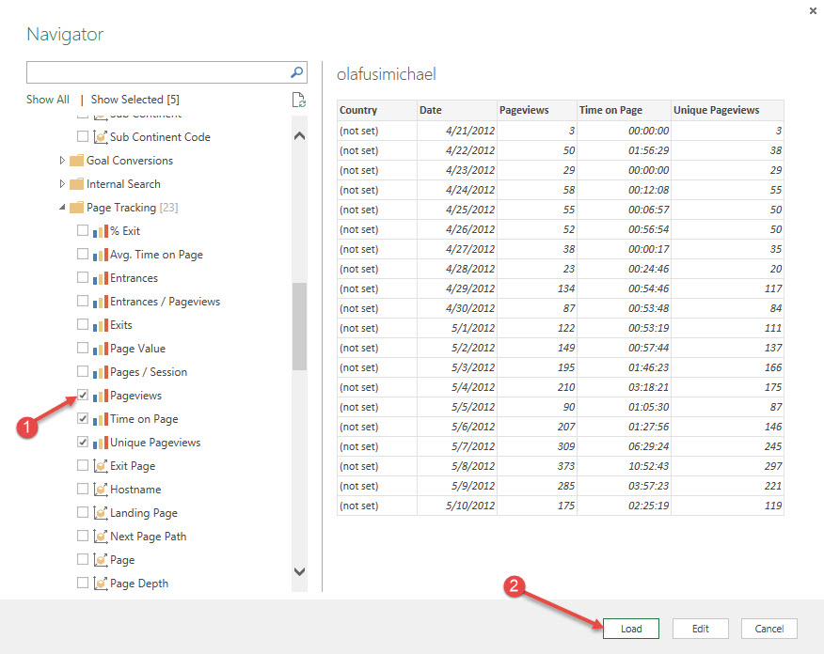The height and width of the screenshot is (654, 824).
Task: Expand the Goal Conversions node
Action: point(60,160)
